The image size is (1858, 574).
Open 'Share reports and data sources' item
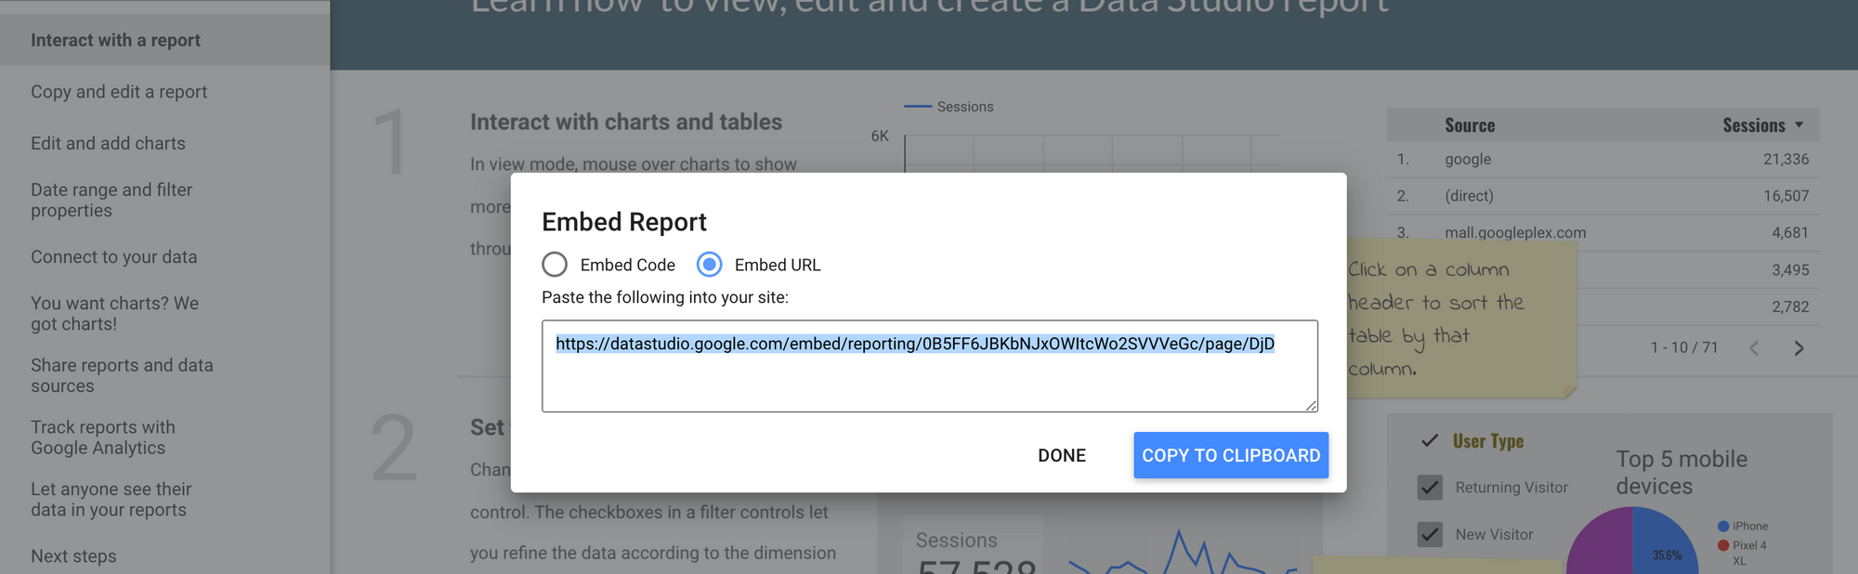(x=122, y=375)
